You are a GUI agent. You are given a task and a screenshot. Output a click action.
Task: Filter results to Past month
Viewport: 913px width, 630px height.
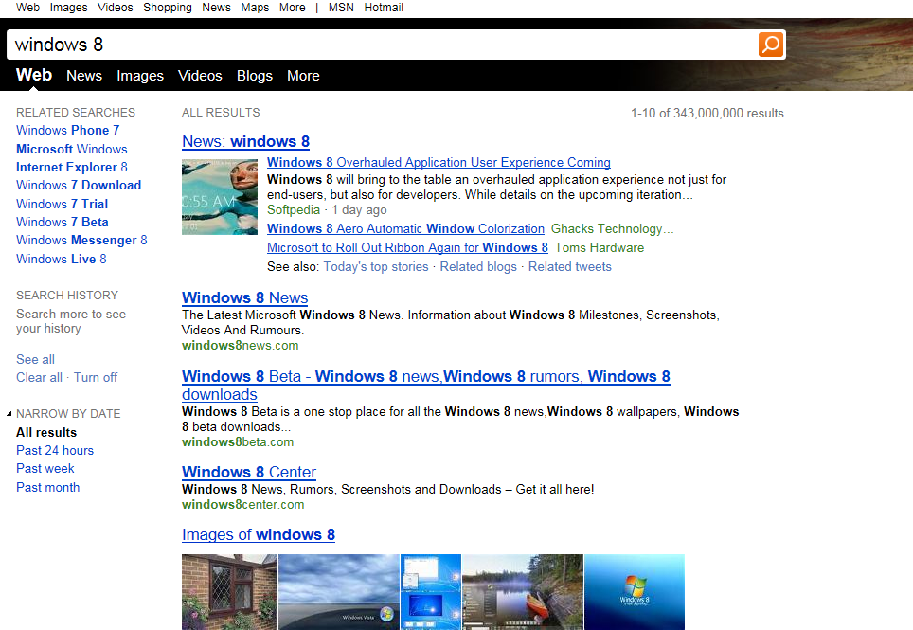coord(47,487)
